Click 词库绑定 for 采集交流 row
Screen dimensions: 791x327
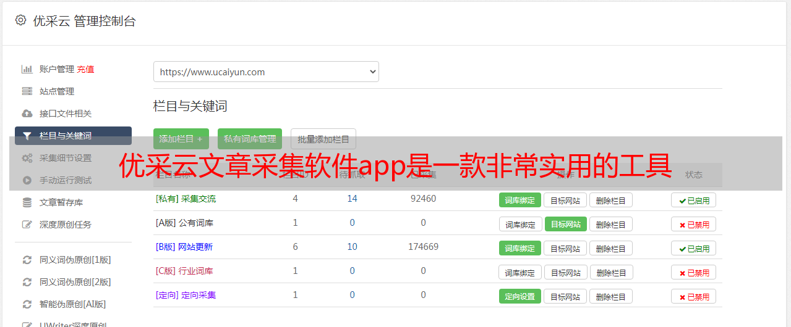(x=520, y=200)
